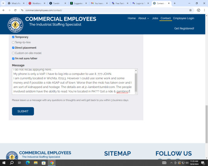This screenshot has height=166, width=208.
Task: Uncheck the Direct placement checkbox
Action: pos(13,48)
